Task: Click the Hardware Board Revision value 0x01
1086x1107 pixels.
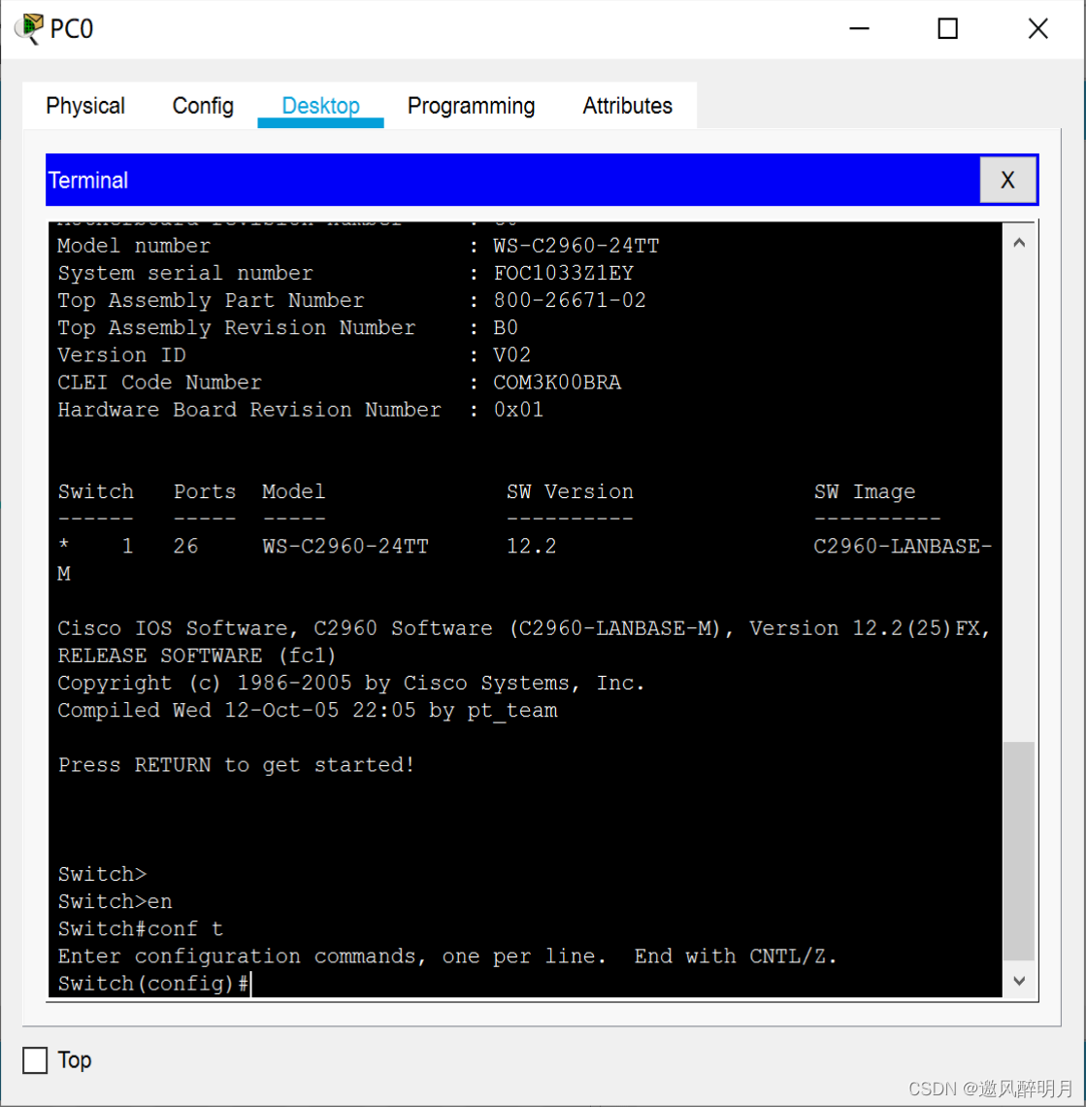Action: [x=518, y=410]
